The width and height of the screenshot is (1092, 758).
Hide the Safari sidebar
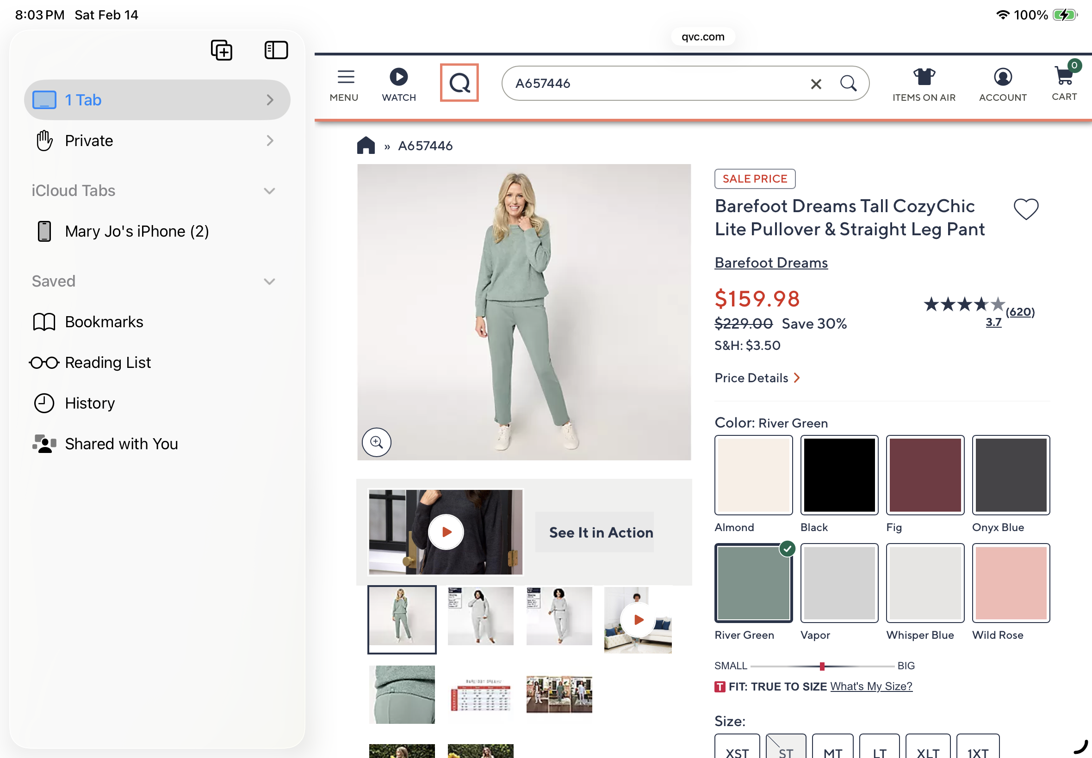tap(276, 50)
